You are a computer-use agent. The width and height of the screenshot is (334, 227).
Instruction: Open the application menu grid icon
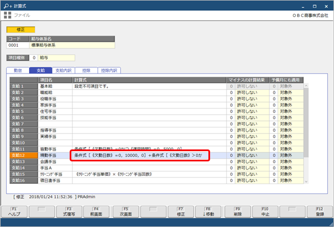pos(7,15)
